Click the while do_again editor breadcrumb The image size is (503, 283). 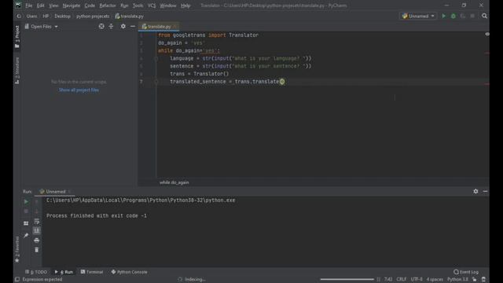click(x=174, y=182)
